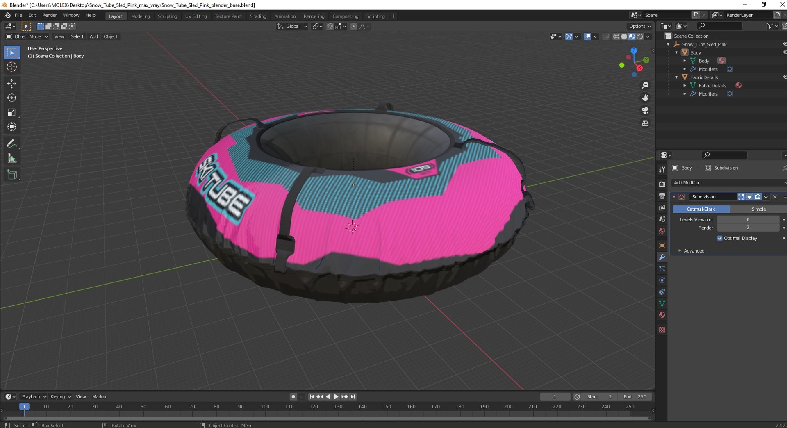Open the Texture properties checker tab
This screenshot has height=428, width=787.
(662, 330)
